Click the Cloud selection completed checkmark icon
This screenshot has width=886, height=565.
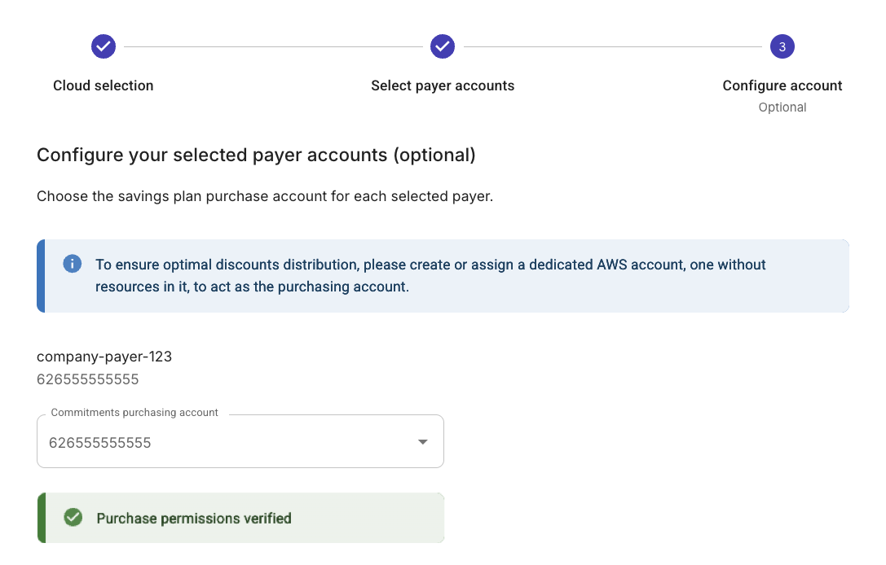(x=103, y=46)
